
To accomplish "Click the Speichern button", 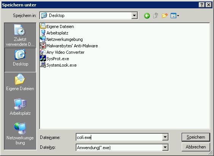I will (x=196, y=137).
